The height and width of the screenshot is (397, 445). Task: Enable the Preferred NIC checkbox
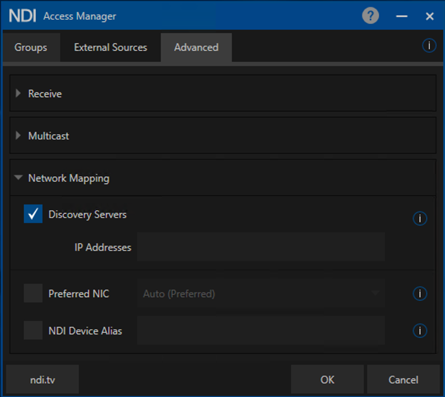click(x=32, y=293)
